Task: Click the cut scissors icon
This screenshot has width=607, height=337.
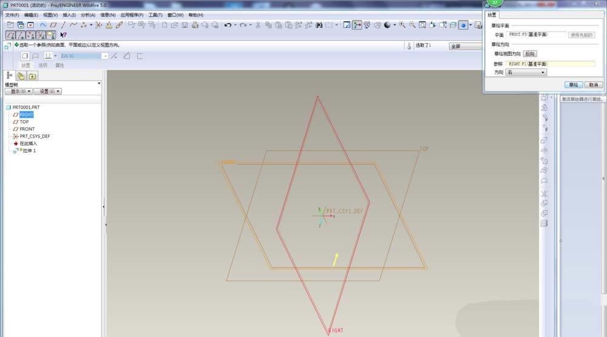Action: [258, 25]
